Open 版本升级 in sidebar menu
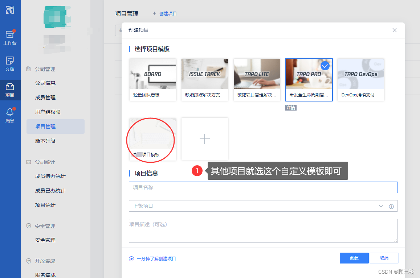This screenshot has height=278, width=420. click(45, 141)
